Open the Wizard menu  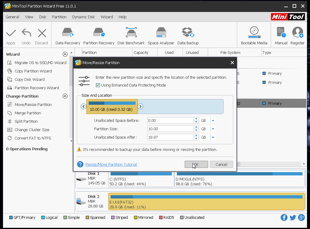click(107, 17)
